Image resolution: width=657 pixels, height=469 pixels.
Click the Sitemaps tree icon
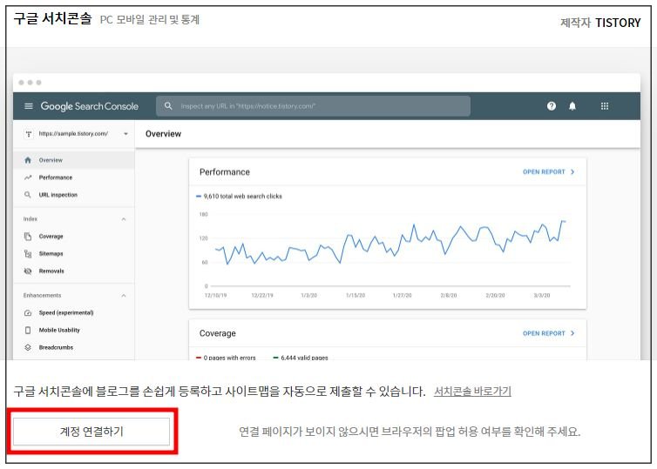coord(28,253)
